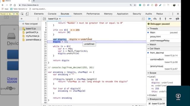Open the Memory tab
The image size is (190, 106).
[x=108, y=14]
